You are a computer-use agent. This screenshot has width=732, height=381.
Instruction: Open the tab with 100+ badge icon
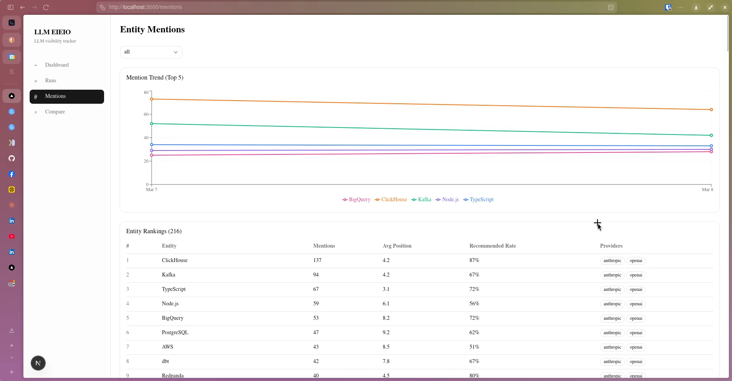pos(12,284)
